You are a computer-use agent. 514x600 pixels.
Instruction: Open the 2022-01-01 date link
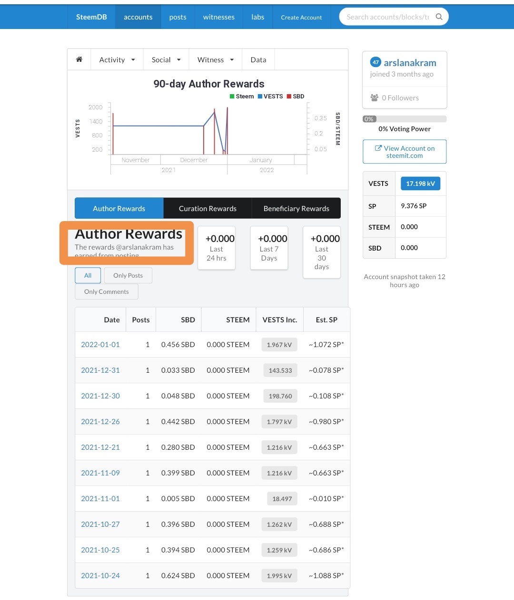coord(100,344)
